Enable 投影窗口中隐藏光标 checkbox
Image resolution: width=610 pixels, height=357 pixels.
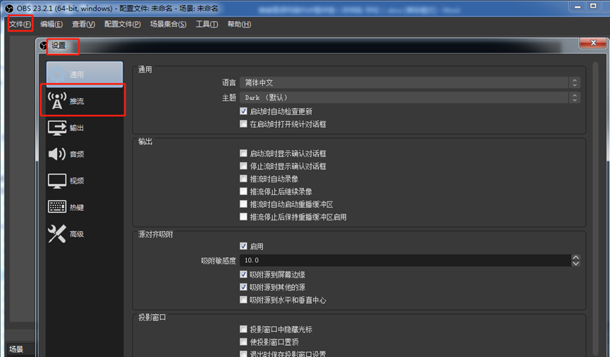pyautogui.click(x=243, y=329)
